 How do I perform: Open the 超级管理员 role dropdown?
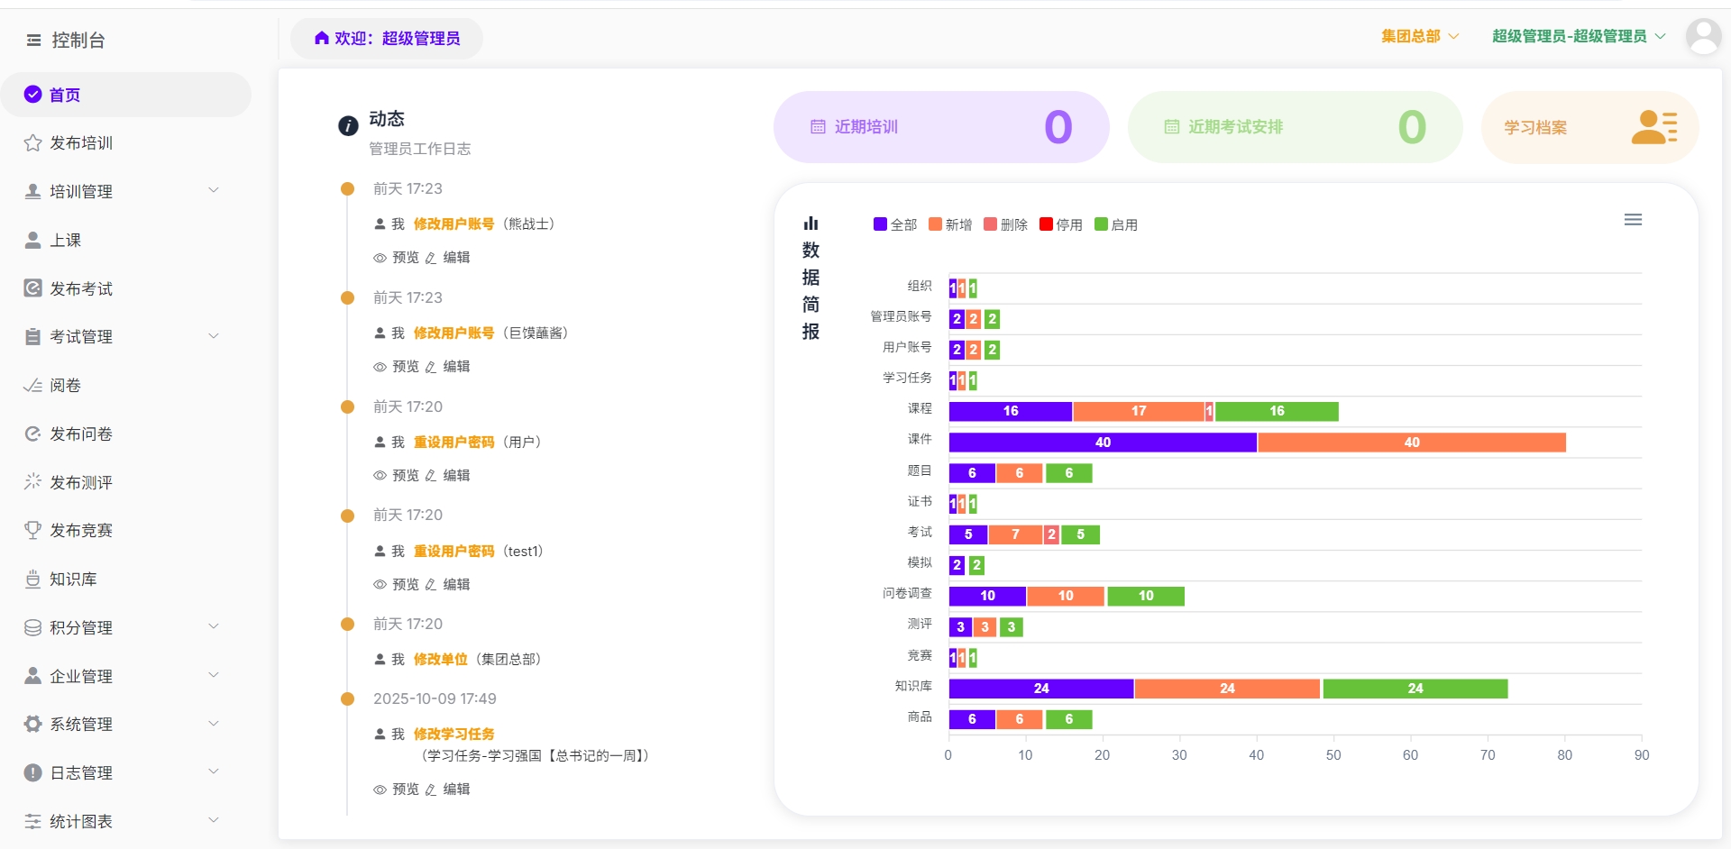(1578, 36)
